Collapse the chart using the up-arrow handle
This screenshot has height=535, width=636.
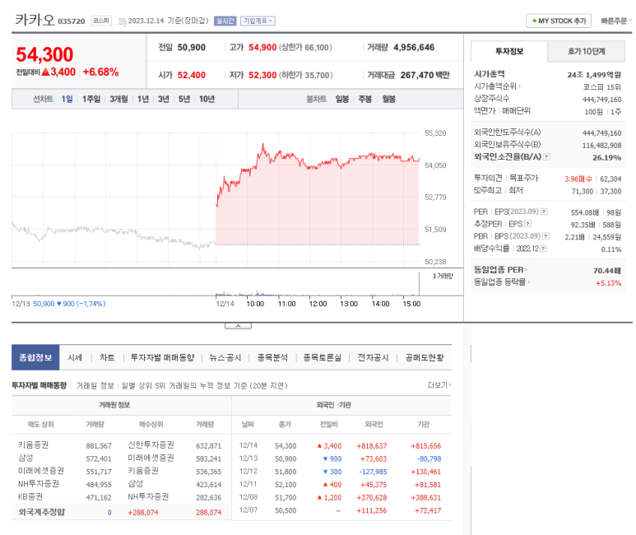pos(238,326)
